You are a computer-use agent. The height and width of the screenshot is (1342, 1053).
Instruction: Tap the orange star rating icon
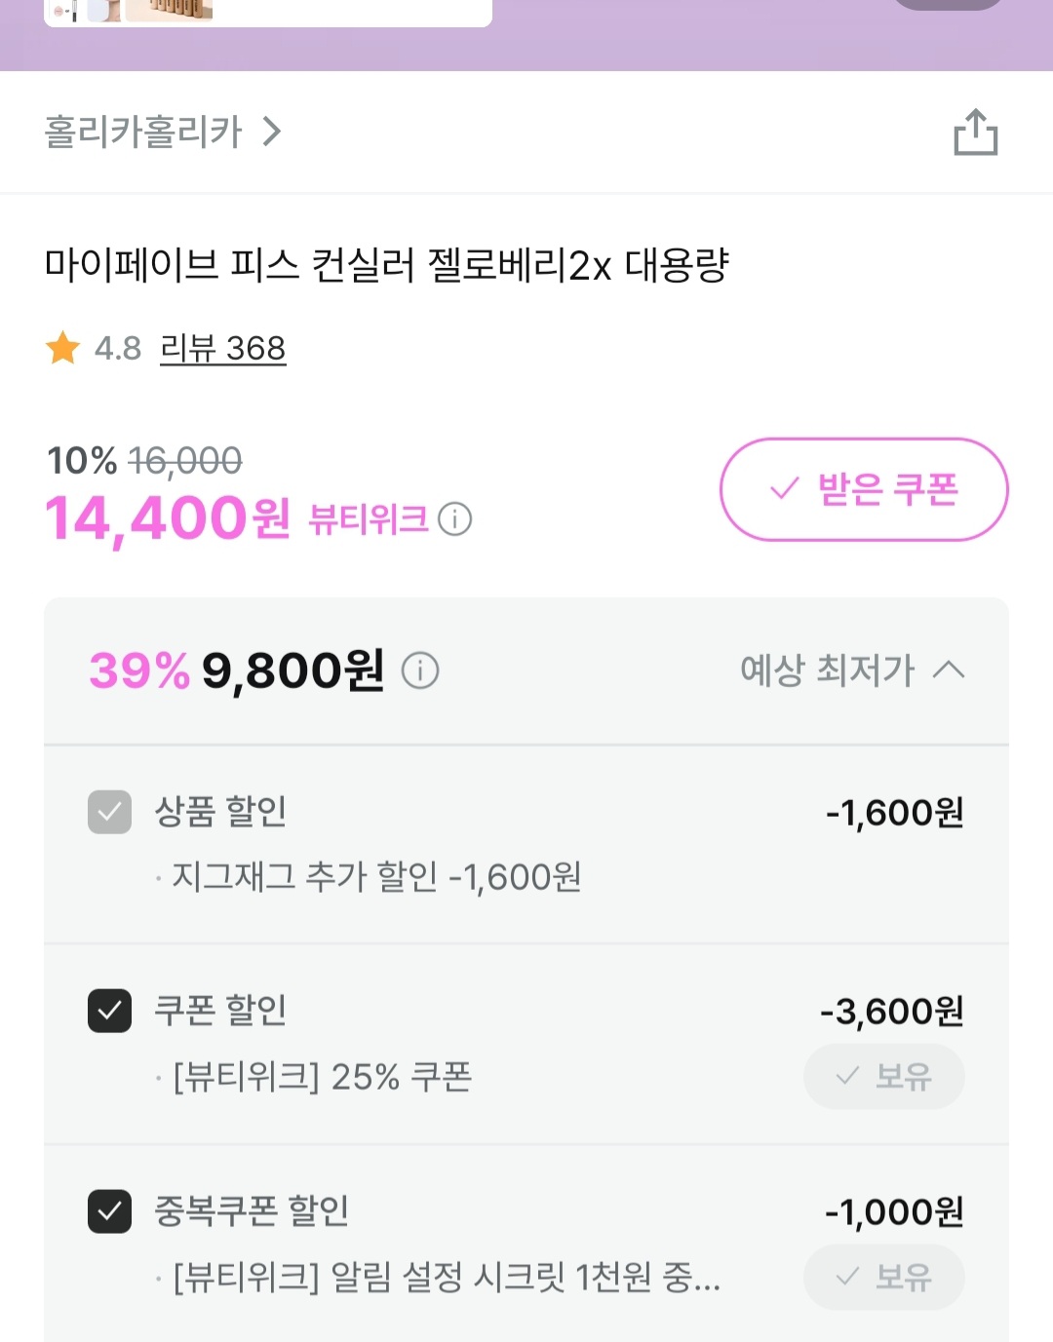tap(63, 348)
